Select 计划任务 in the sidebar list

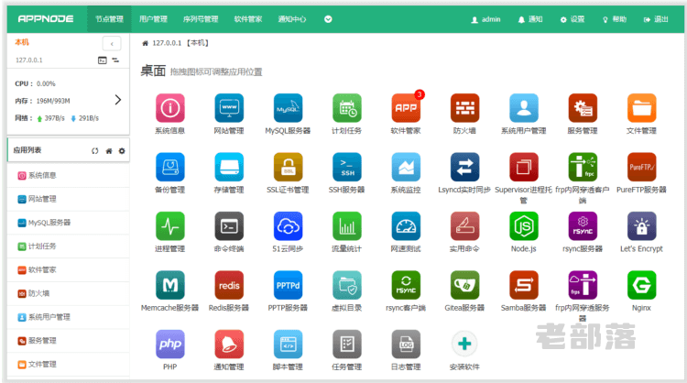[69, 246]
